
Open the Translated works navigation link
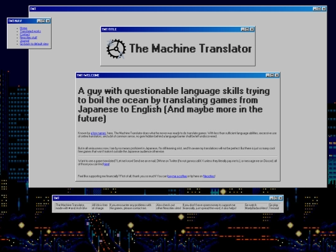click(x=30, y=31)
